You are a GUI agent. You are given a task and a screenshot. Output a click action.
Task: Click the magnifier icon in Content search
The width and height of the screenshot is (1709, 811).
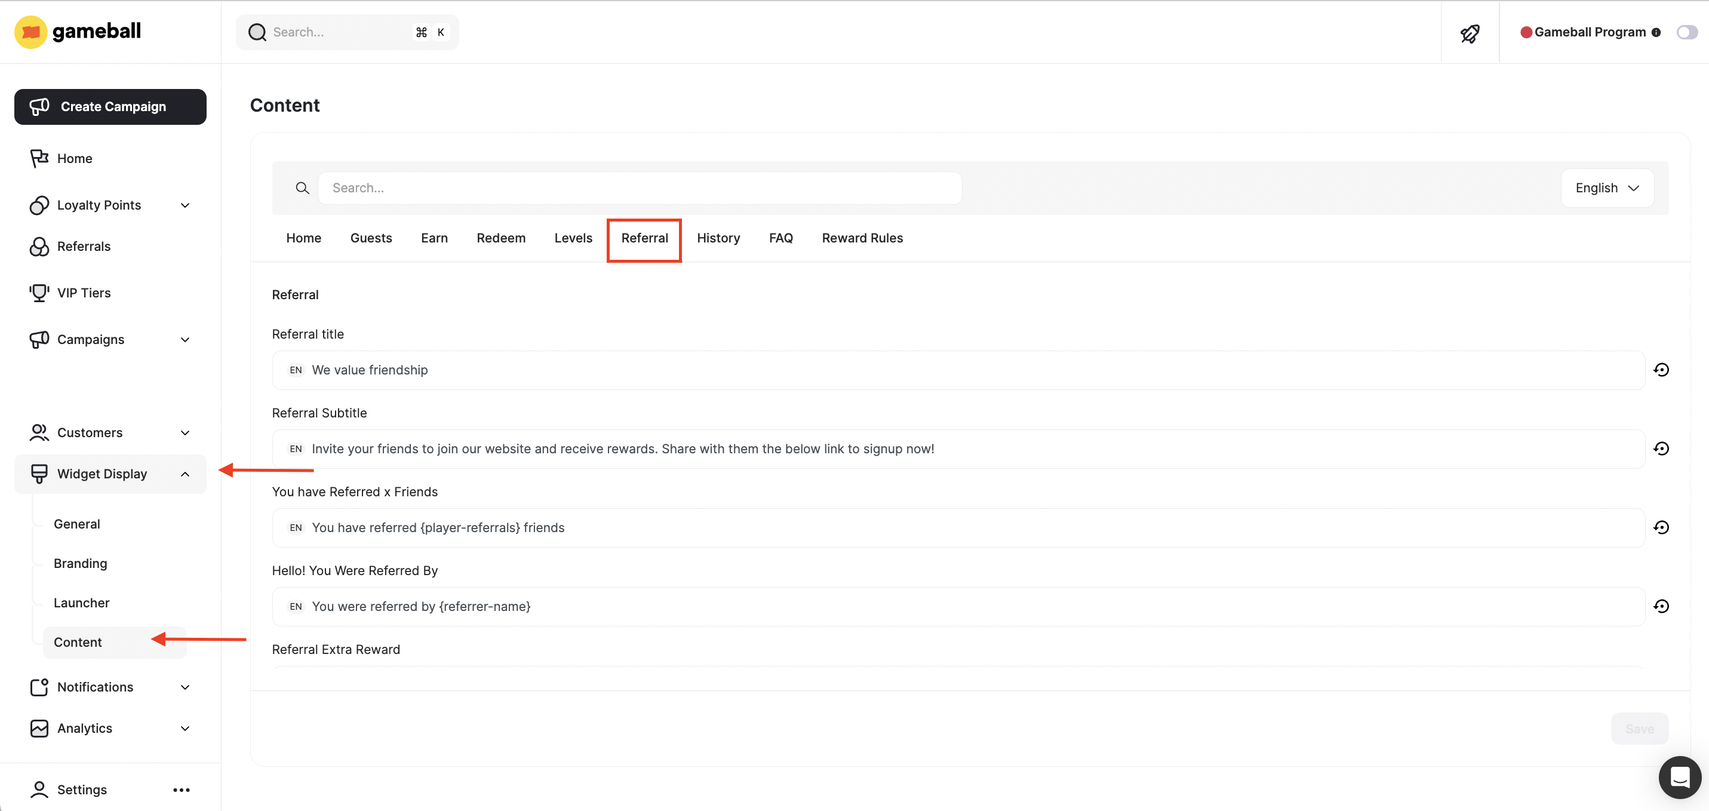tap(303, 188)
